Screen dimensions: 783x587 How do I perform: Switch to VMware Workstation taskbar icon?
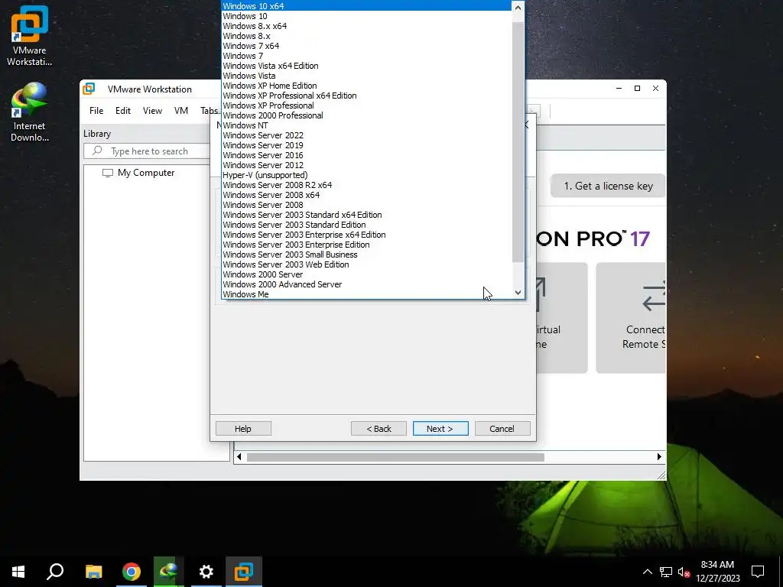tap(244, 571)
